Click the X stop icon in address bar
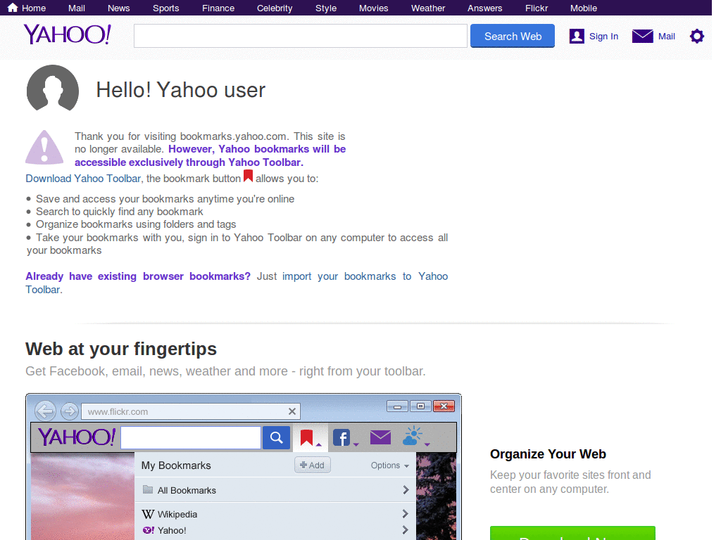Screen dimensions: 721x540 tap(292, 411)
